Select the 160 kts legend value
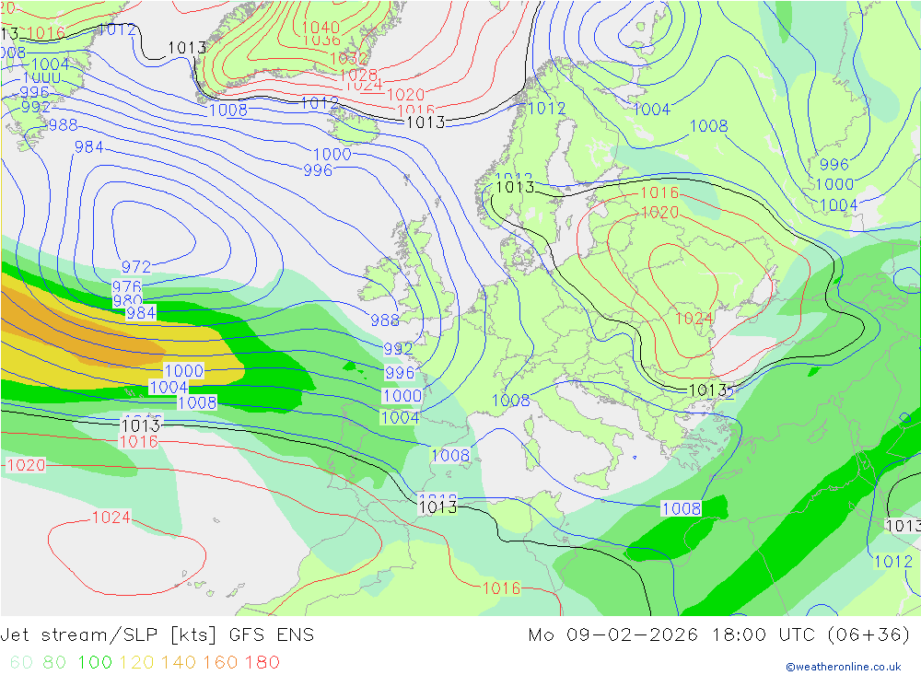The height and width of the screenshot is (675, 921). [220, 663]
